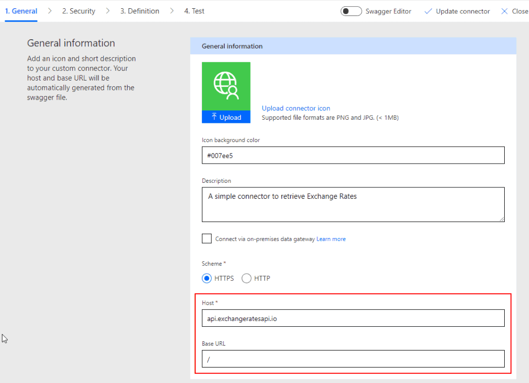This screenshot has height=383, width=529.
Task: Click into the Description text area
Action: coord(353,204)
